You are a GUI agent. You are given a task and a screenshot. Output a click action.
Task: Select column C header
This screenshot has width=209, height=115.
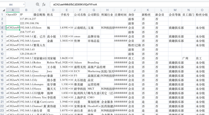(40, 10)
